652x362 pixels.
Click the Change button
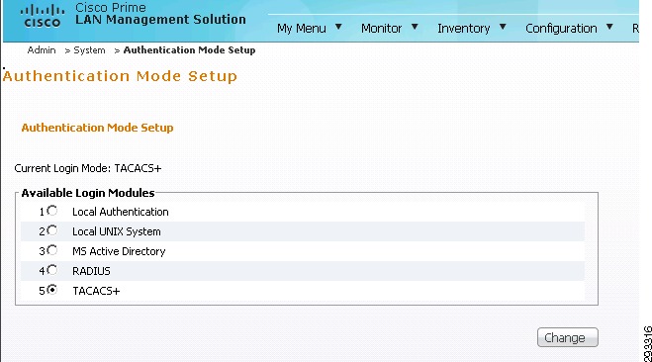(568, 337)
